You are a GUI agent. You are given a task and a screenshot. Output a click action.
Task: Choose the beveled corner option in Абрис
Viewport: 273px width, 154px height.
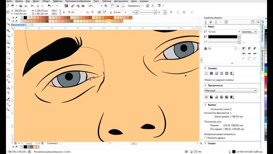[255, 48]
